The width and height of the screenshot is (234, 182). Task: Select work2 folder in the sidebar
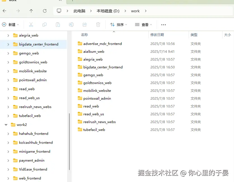point(22,124)
